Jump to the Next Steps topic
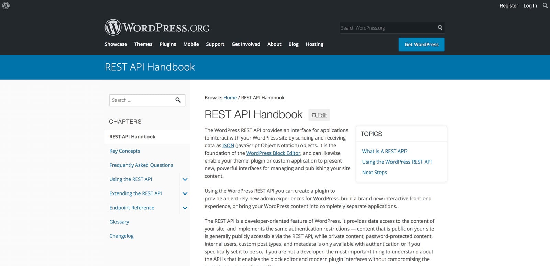 (374, 172)
